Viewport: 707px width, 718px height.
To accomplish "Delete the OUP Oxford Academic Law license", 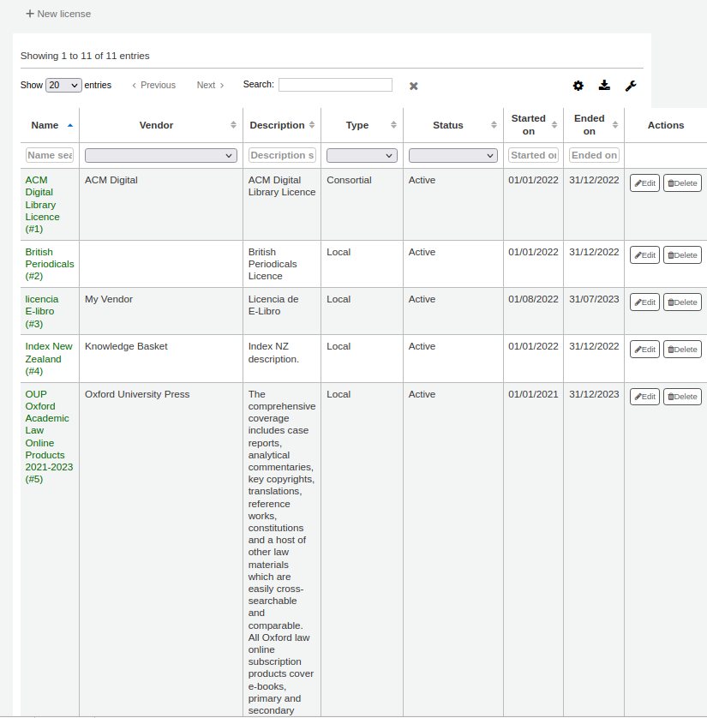I will coord(682,397).
